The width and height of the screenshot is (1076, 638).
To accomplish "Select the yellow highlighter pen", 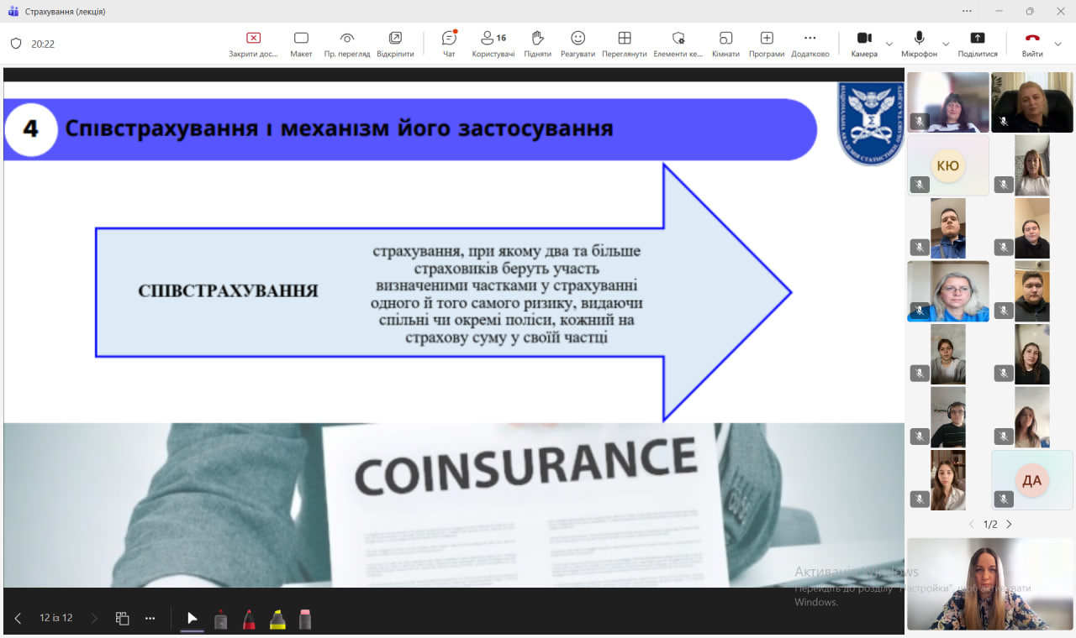I will [277, 620].
